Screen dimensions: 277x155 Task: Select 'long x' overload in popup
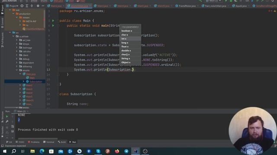pyautogui.click(x=130, y=43)
